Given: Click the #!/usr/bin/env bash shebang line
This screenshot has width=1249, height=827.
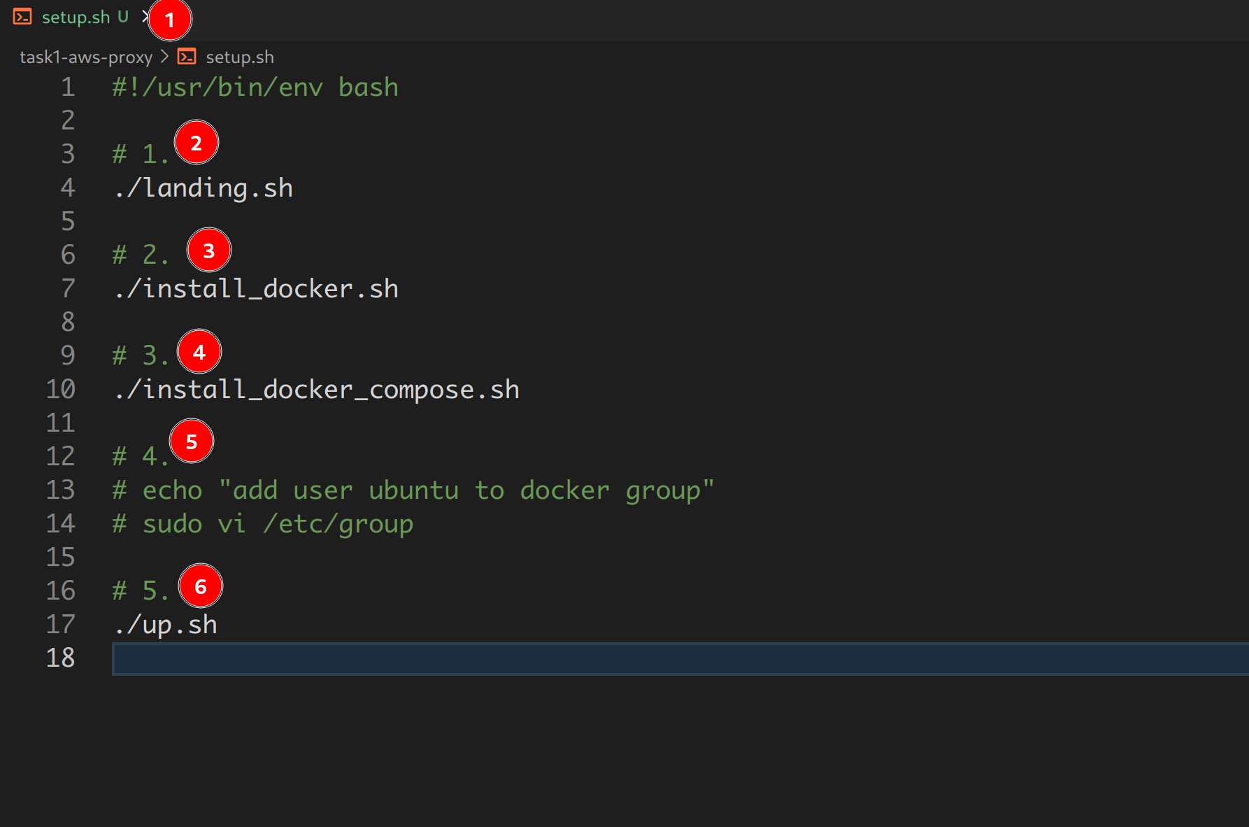Looking at the screenshot, I should 255,87.
